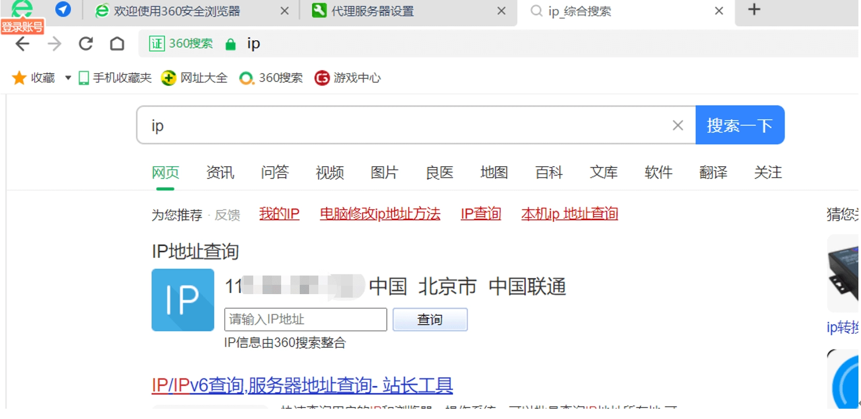Click the forward navigation arrow

click(x=54, y=44)
